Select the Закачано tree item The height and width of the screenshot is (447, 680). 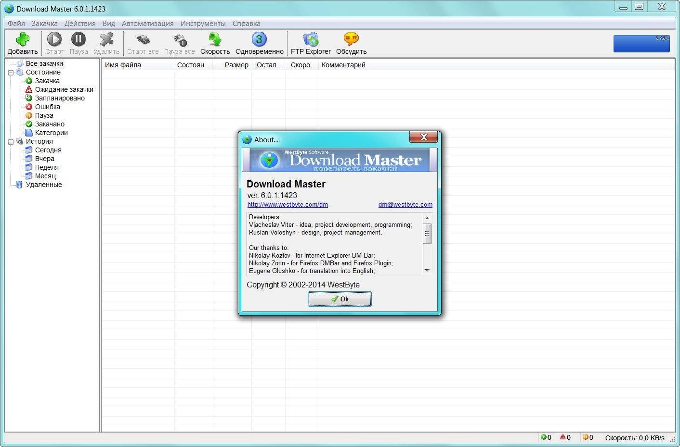click(50, 124)
